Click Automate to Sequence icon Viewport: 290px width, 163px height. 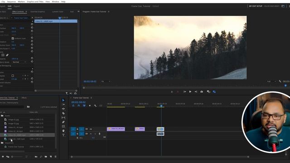36,157
